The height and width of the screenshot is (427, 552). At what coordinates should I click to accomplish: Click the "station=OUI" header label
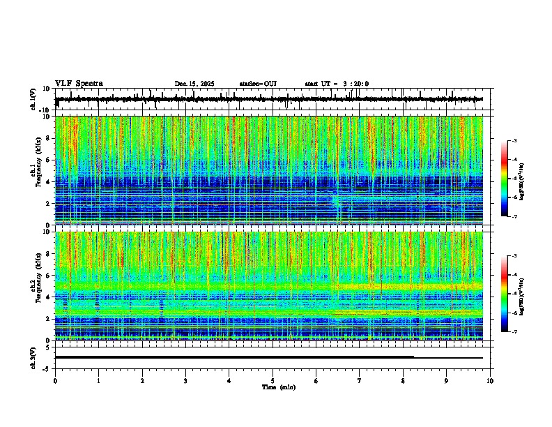tap(258, 84)
